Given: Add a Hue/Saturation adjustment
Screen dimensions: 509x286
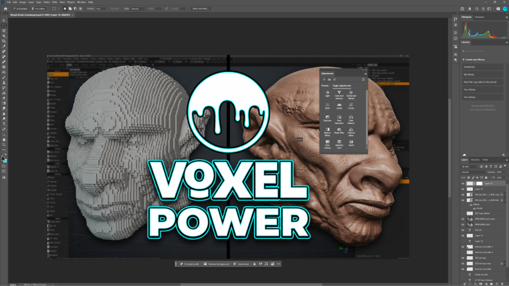Looking at the screenshot, I should pos(339,119).
